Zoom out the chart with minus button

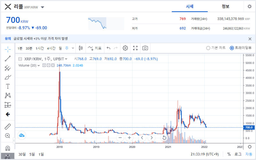pos(120,138)
